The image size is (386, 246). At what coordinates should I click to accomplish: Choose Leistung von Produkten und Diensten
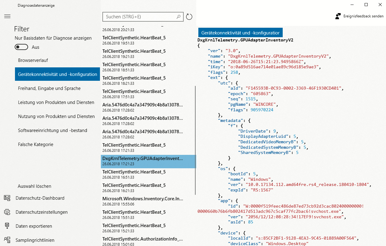click(x=56, y=102)
